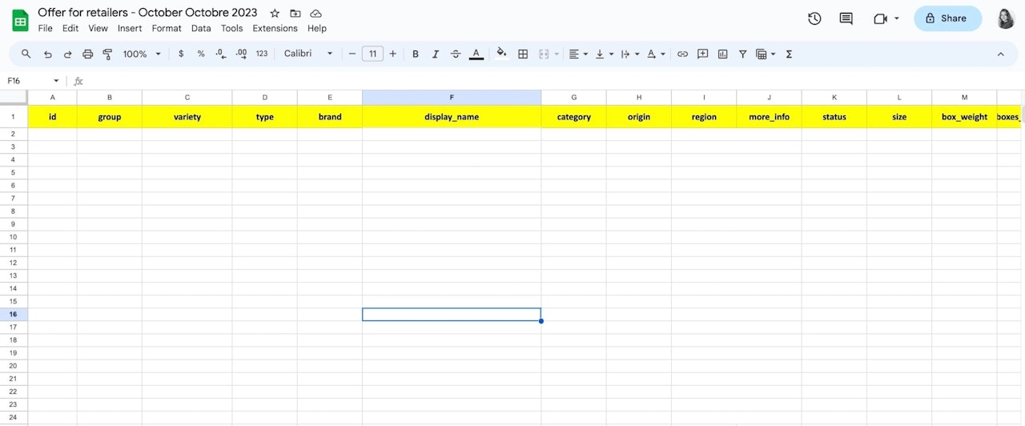The image size is (1025, 426).
Task: Toggle strikethrough formatting
Action: 456,54
